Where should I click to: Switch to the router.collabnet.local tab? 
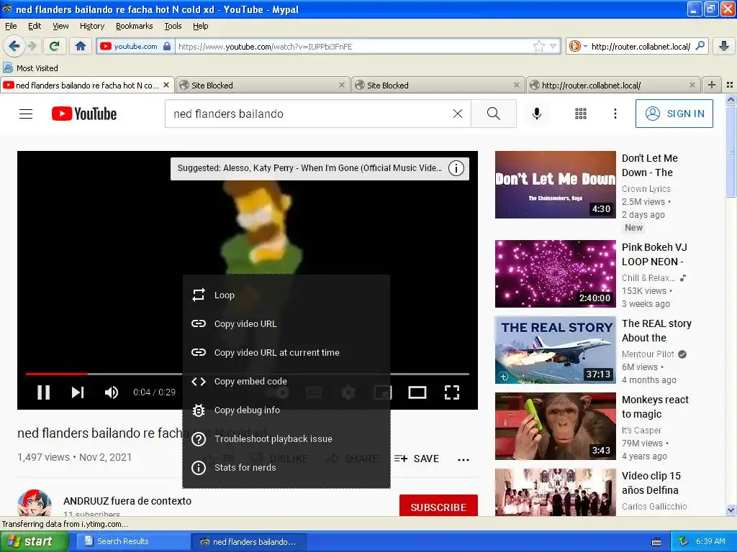(613, 85)
